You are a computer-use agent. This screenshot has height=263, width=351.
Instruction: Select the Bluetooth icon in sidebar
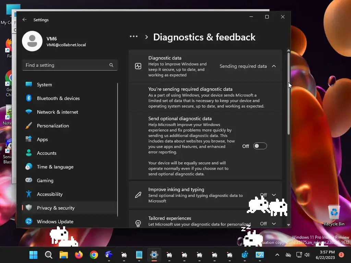(29, 98)
